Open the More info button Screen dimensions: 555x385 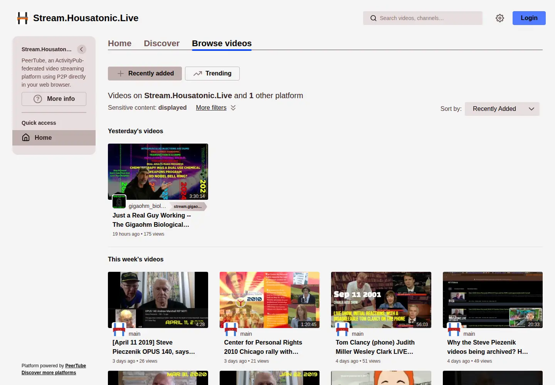tap(54, 99)
